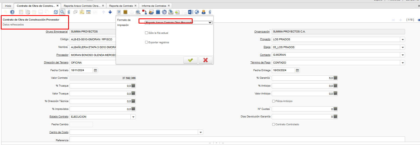Switch to the 'Reporte de Contrato' tab

[121, 6]
